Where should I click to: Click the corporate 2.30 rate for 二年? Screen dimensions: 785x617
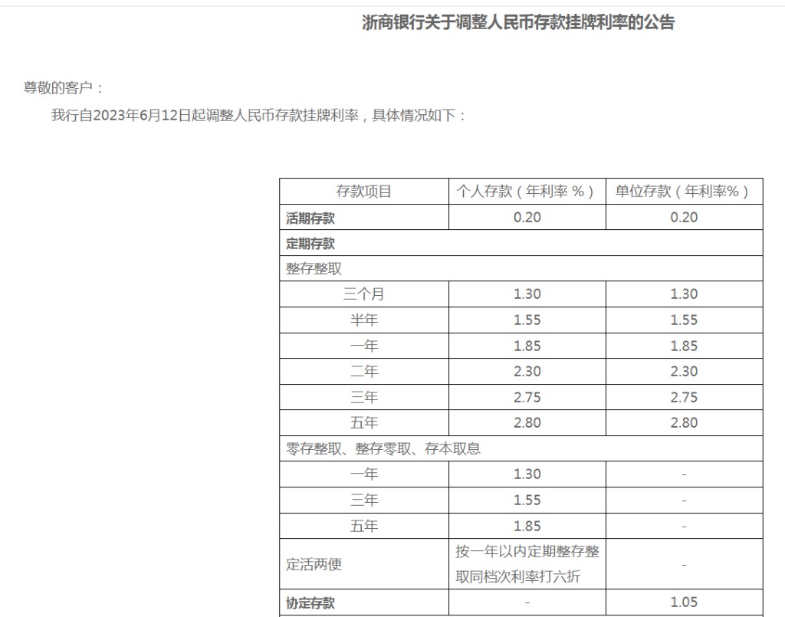click(x=684, y=372)
